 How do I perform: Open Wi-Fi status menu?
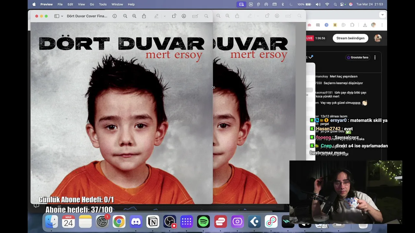[327, 4]
